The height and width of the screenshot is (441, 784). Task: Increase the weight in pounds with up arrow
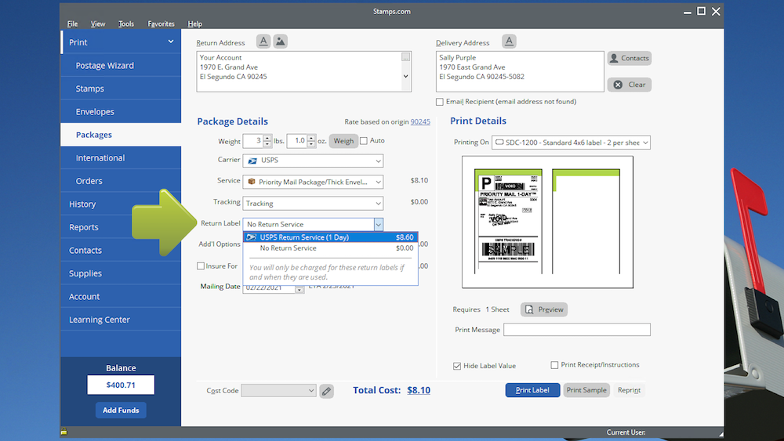[267, 138]
